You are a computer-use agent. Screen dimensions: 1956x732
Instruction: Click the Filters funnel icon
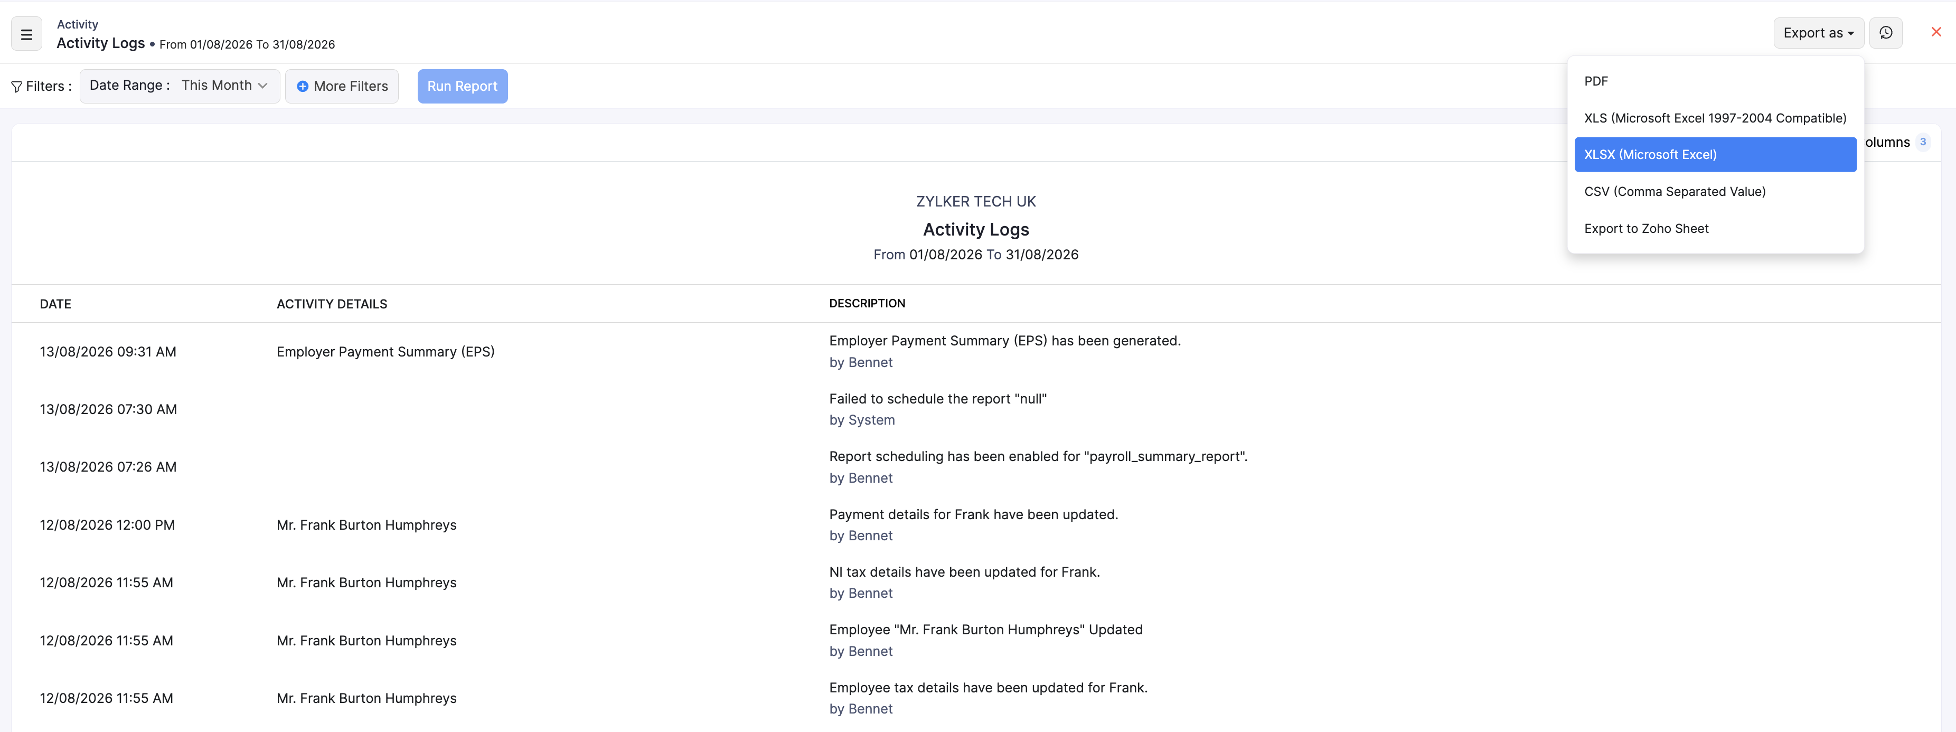click(17, 87)
